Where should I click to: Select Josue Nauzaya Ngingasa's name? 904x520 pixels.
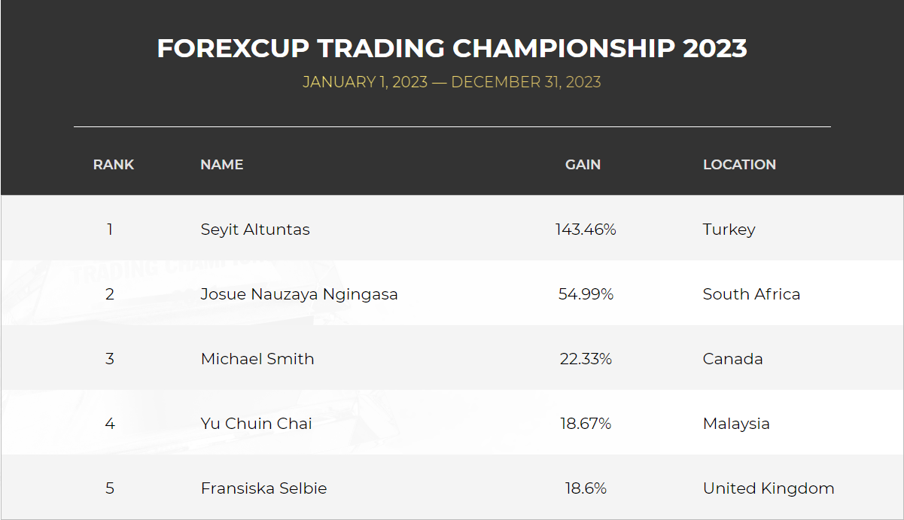(299, 294)
